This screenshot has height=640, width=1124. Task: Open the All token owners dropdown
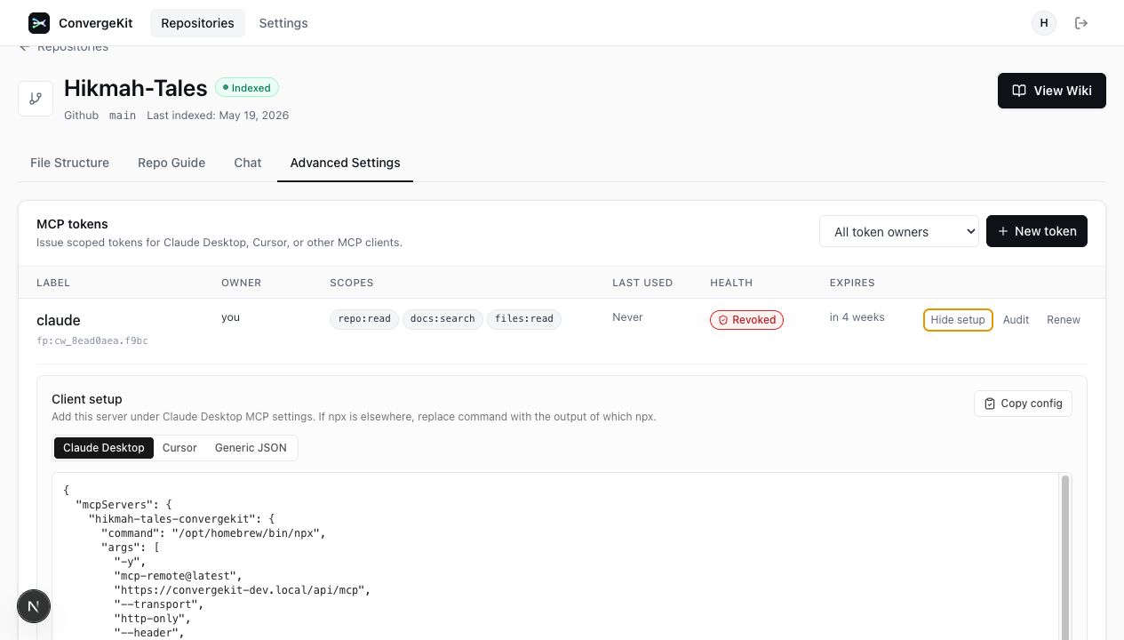pos(899,232)
